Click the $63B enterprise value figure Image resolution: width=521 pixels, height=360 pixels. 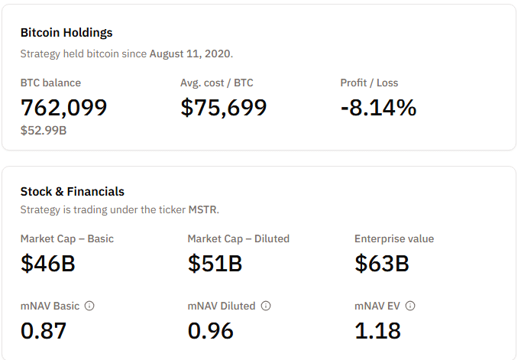[x=382, y=264]
